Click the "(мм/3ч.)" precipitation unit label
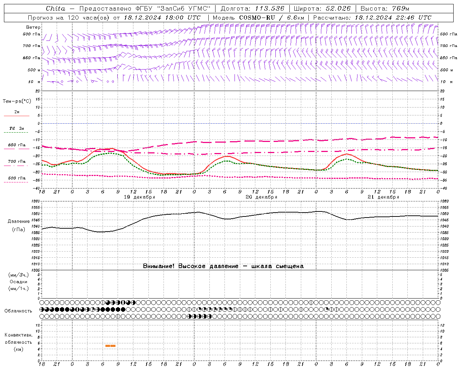 click(x=19, y=275)
